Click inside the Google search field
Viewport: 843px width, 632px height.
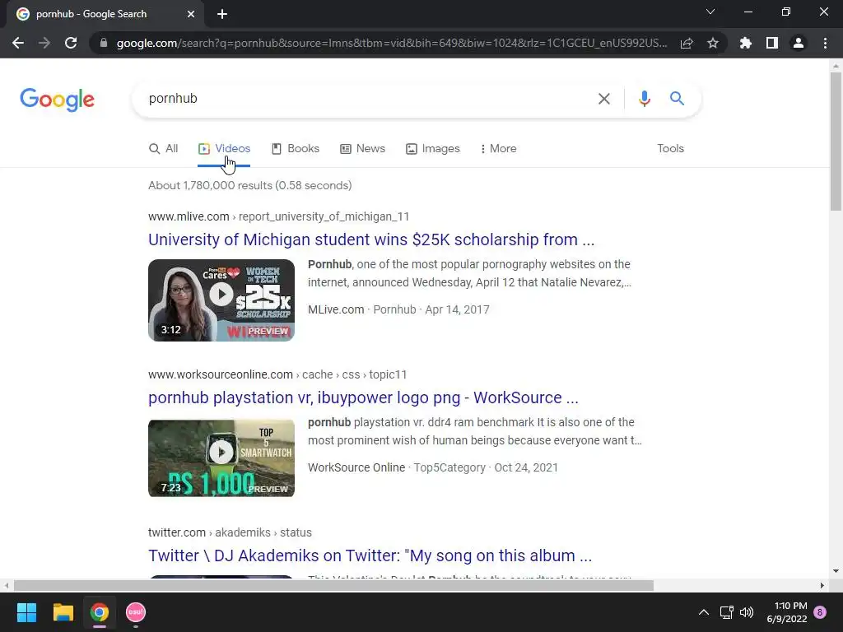pos(366,99)
